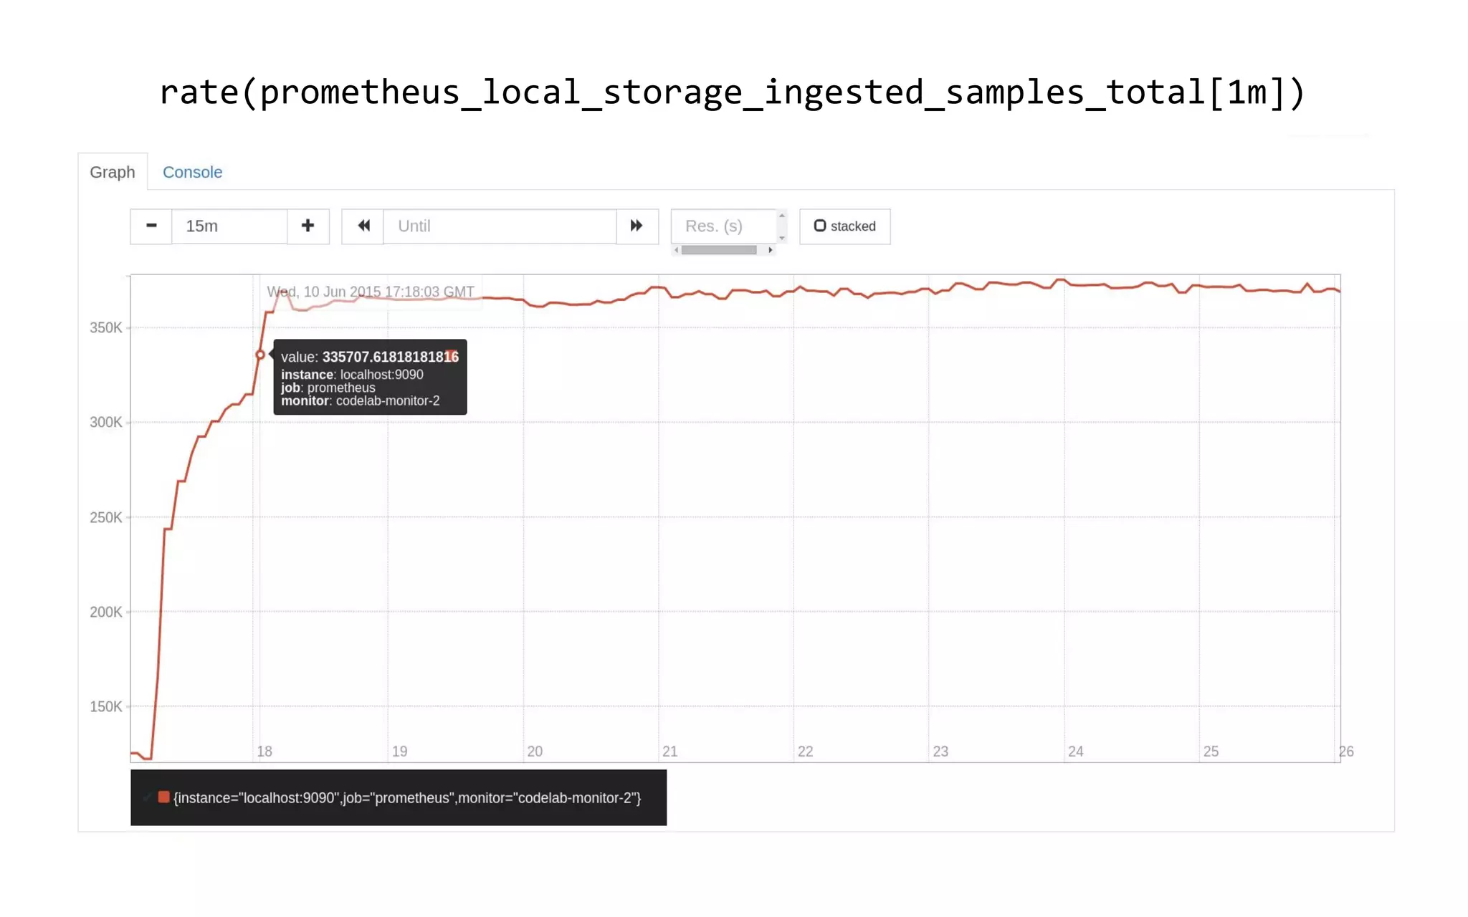Click the 150K y-axis label
The image size is (1468, 917).
coord(105,707)
